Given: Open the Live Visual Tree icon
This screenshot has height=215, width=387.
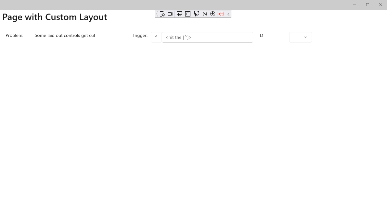Looking at the screenshot, I should tap(162, 14).
